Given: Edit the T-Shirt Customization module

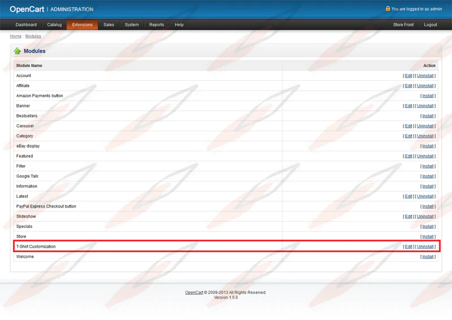Looking at the screenshot, I should pyautogui.click(x=408, y=247).
